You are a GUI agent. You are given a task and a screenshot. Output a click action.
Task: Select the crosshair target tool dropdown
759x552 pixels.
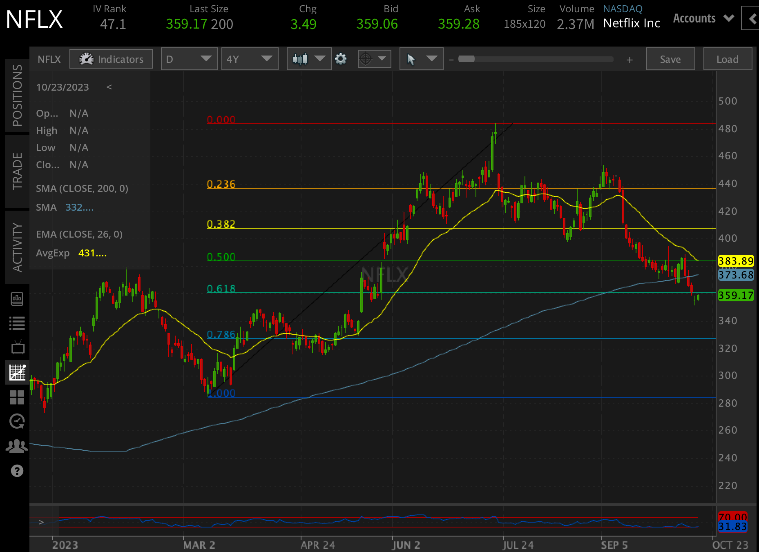click(x=374, y=59)
